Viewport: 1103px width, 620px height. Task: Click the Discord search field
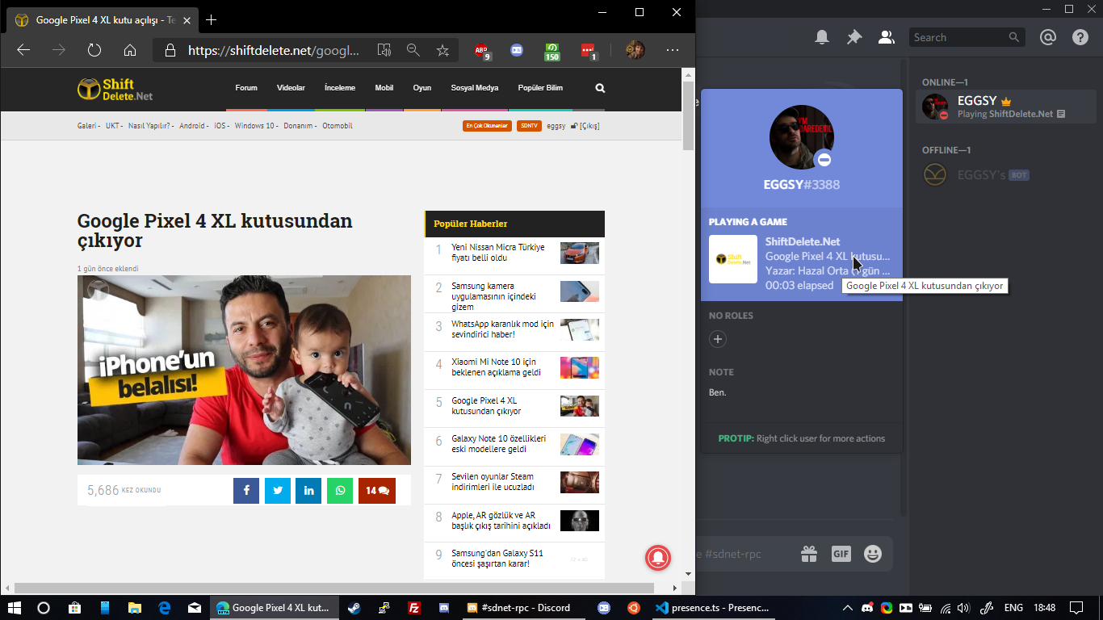click(967, 37)
